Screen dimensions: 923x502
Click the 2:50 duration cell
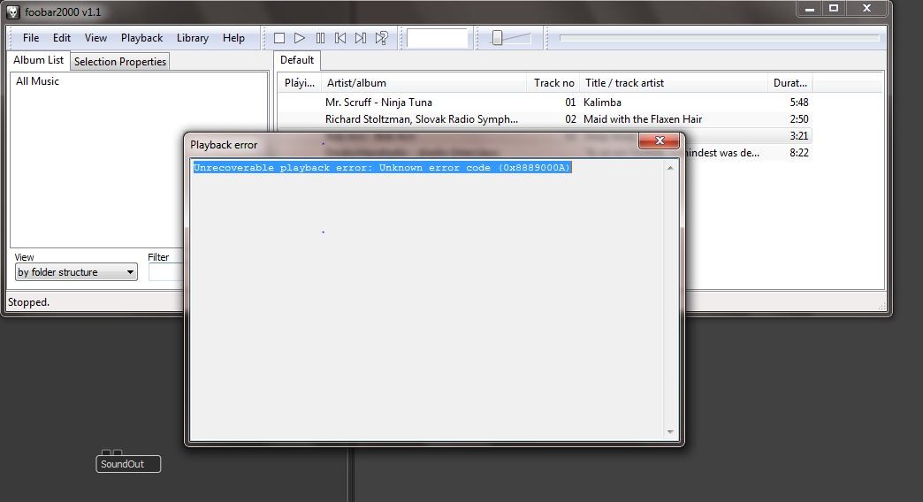(x=799, y=119)
